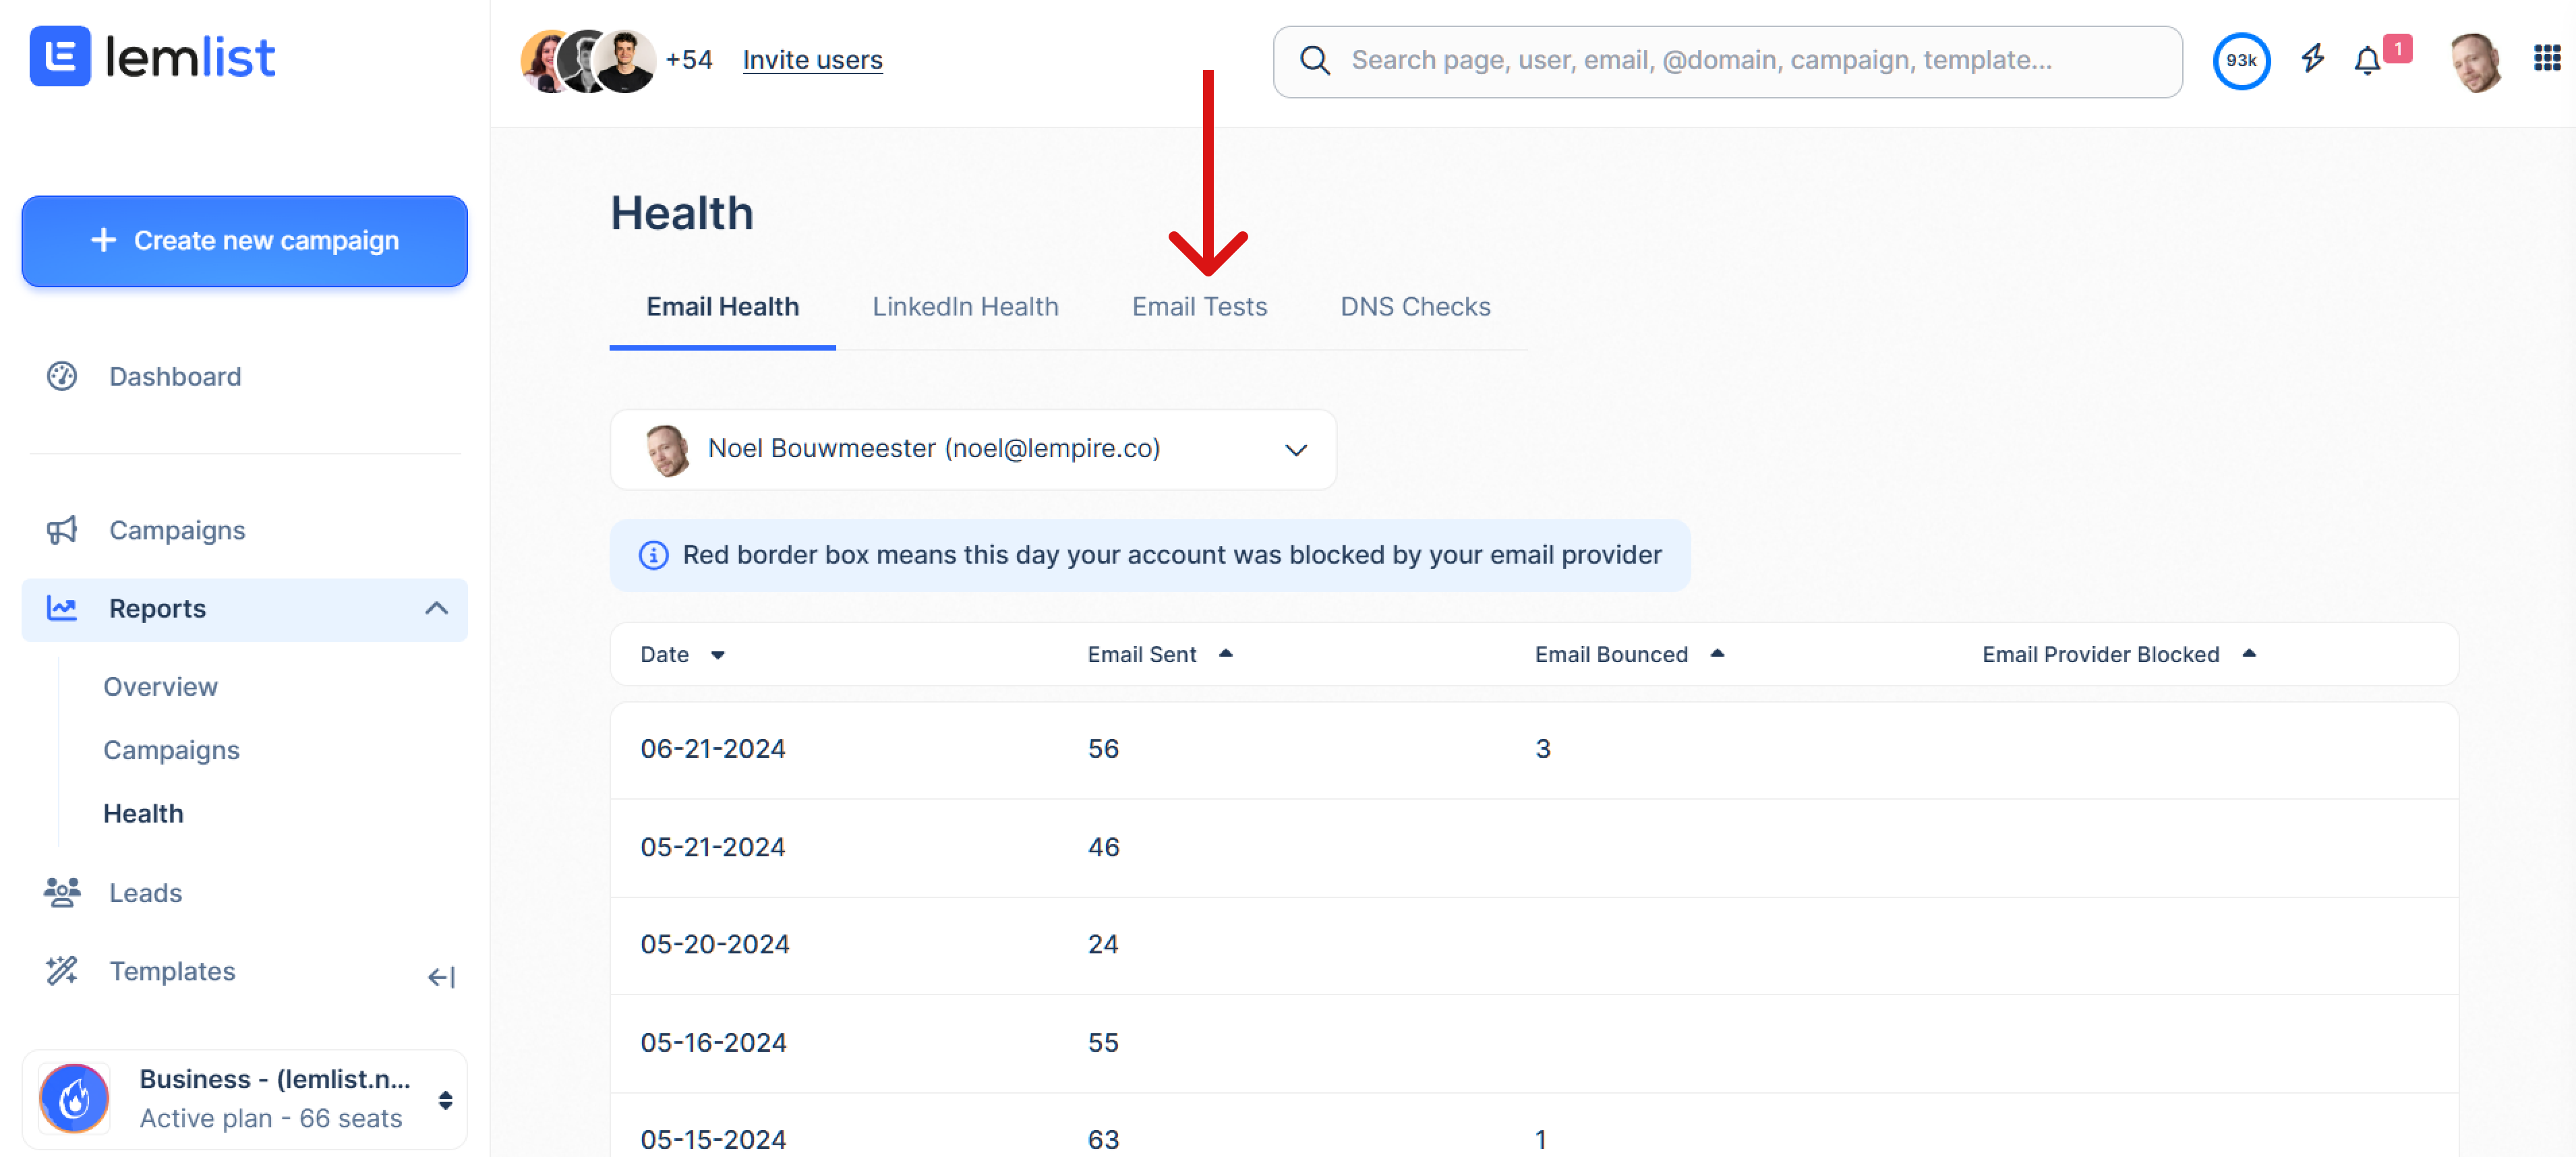The width and height of the screenshot is (2576, 1157).
Task: Collapse the Reports section
Action: 436,608
